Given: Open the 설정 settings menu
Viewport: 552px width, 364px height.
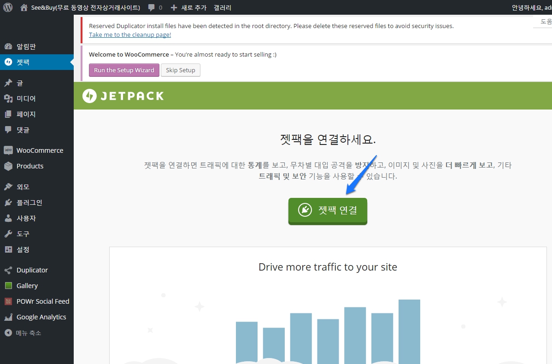Looking at the screenshot, I should point(23,249).
